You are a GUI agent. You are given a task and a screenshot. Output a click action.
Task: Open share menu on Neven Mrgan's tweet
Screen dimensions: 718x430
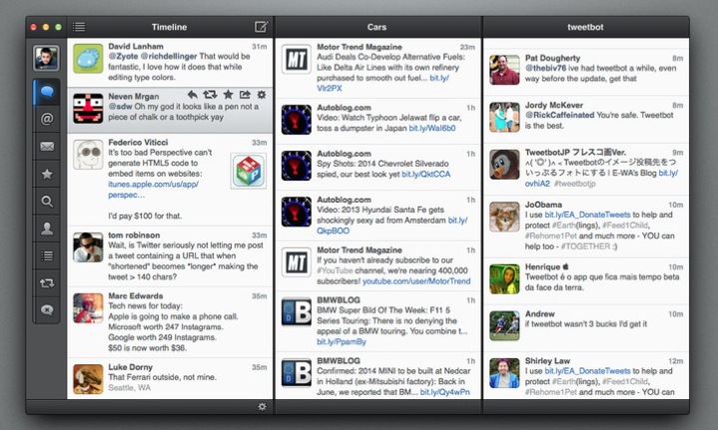tap(245, 95)
